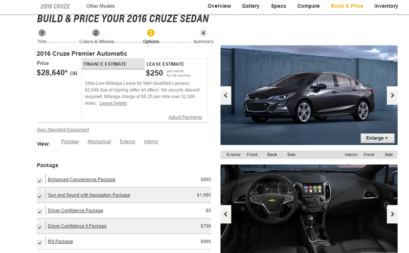The height and width of the screenshot is (253, 409).
Task: Select Build & Price navigation item
Action: coord(347,6)
